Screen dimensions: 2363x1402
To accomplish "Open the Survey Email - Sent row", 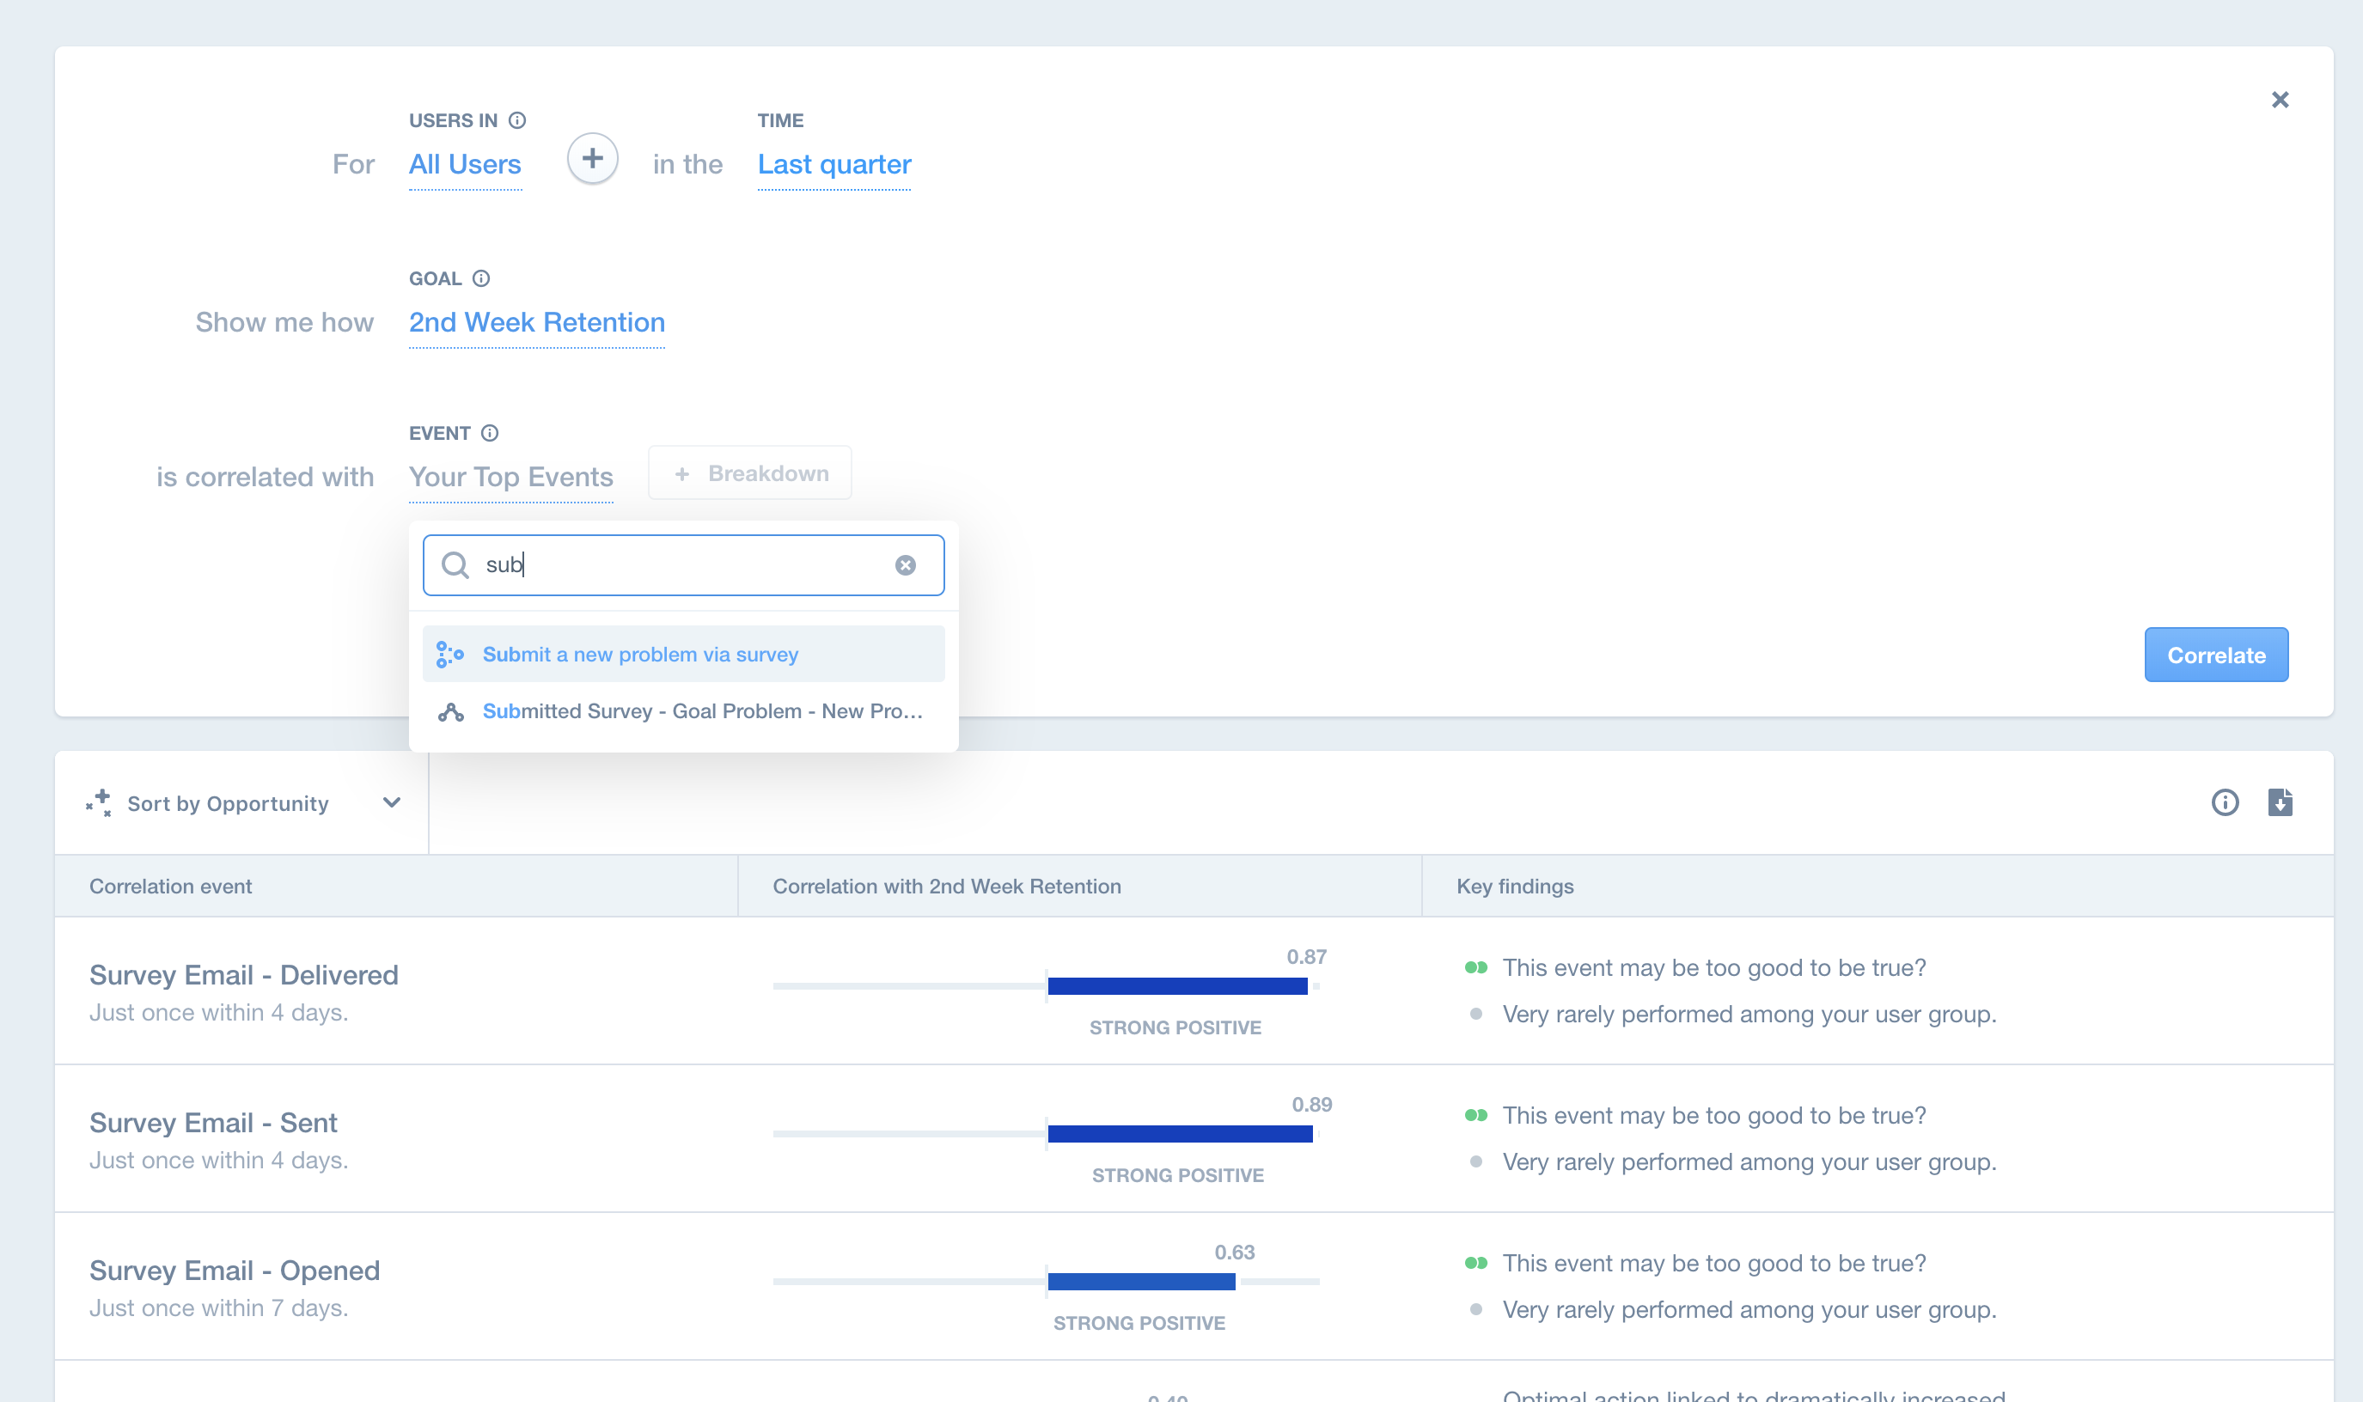I will pyautogui.click(x=214, y=1124).
